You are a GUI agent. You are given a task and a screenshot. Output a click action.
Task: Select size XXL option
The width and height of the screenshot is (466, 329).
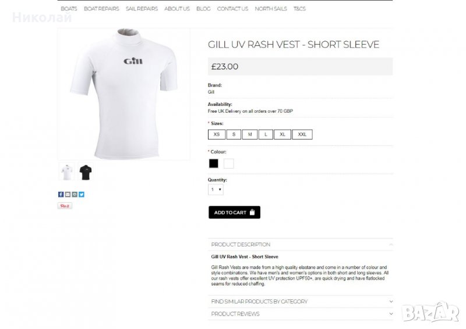[302, 134]
